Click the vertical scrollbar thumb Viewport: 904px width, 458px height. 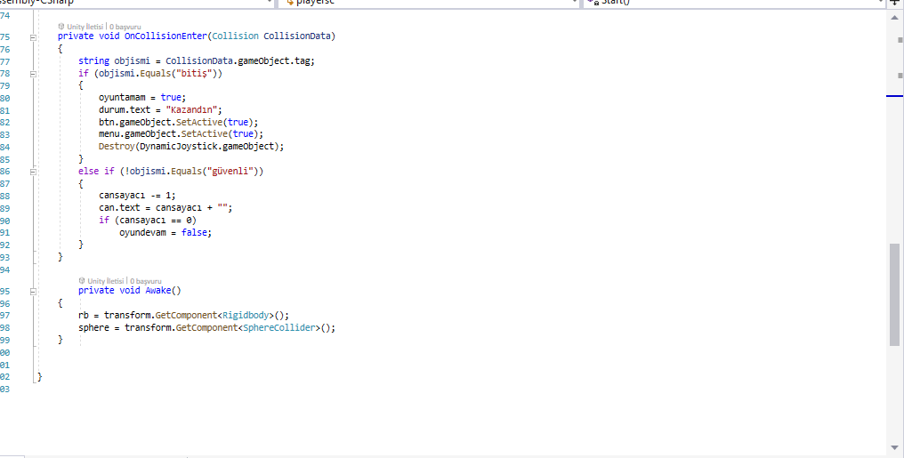pos(894,294)
